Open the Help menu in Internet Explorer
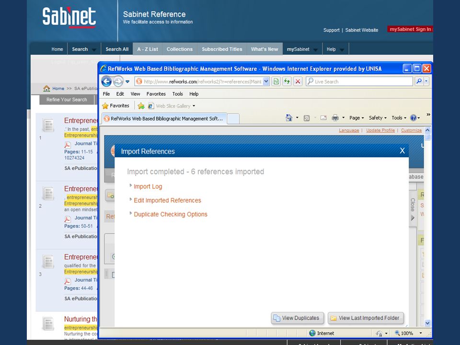Image resolution: width=460 pixels, height=345 pixels. (x=194, y=94)
